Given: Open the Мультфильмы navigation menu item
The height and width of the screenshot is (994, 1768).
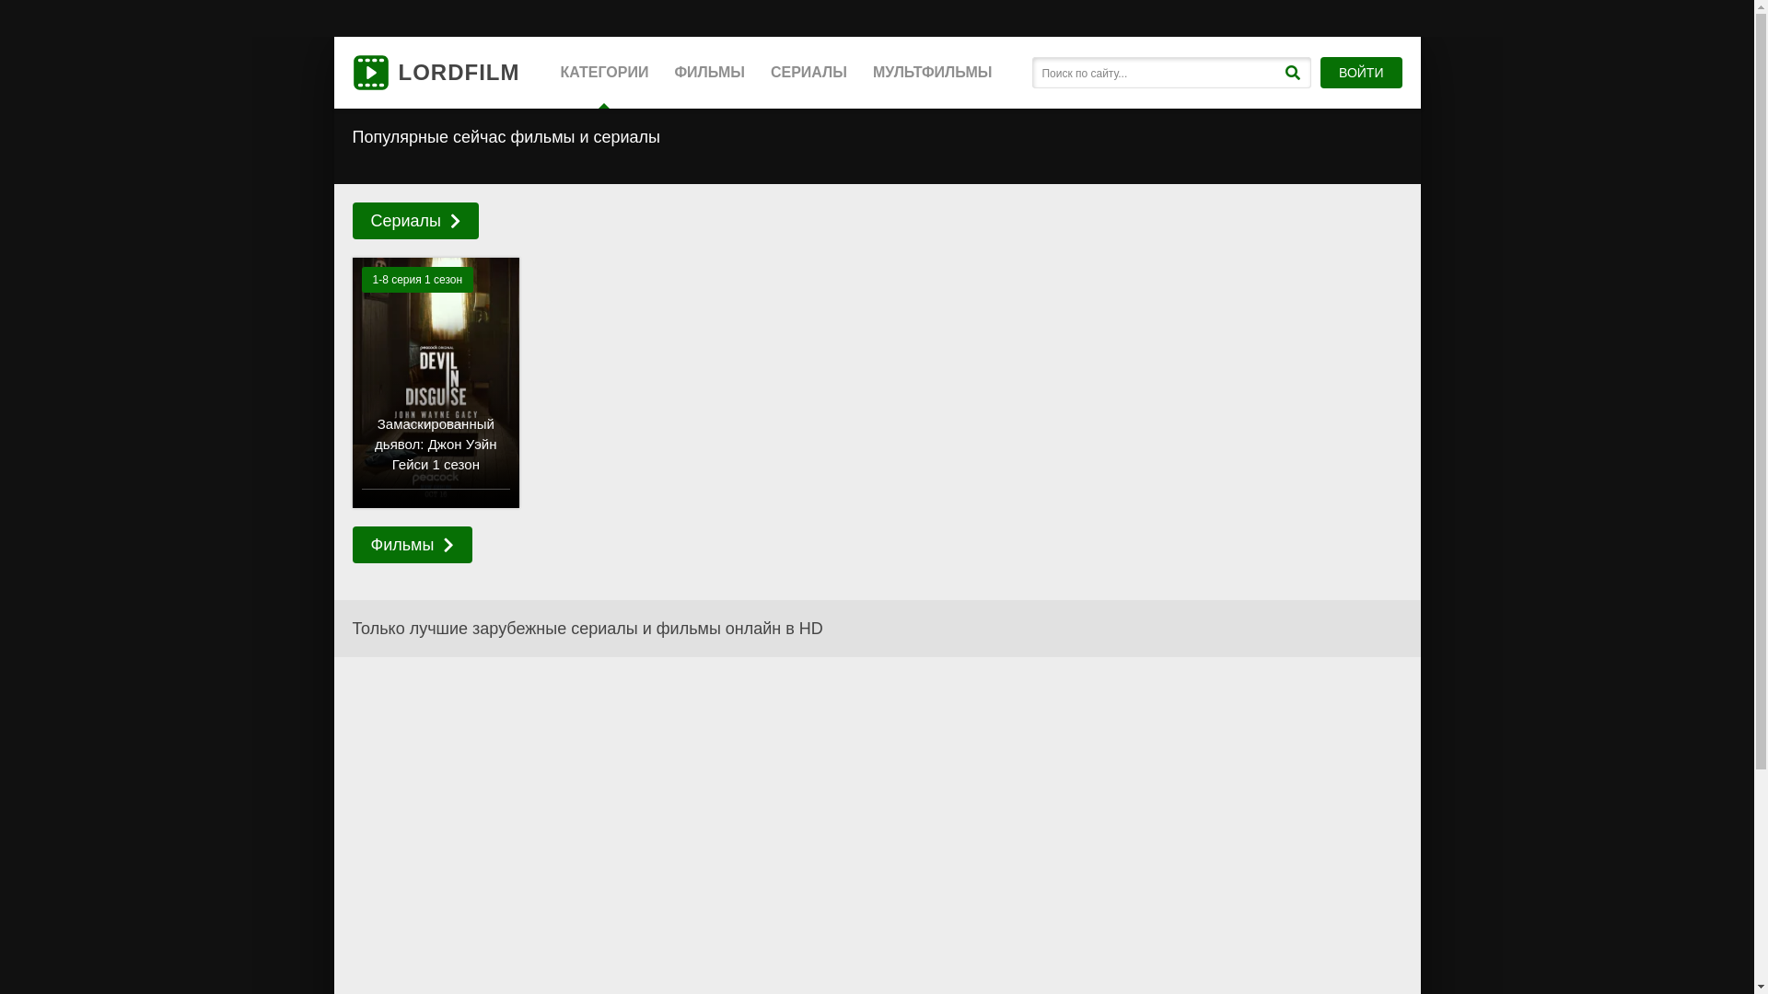Looking at the screenshot, I should tap(932, 73).
